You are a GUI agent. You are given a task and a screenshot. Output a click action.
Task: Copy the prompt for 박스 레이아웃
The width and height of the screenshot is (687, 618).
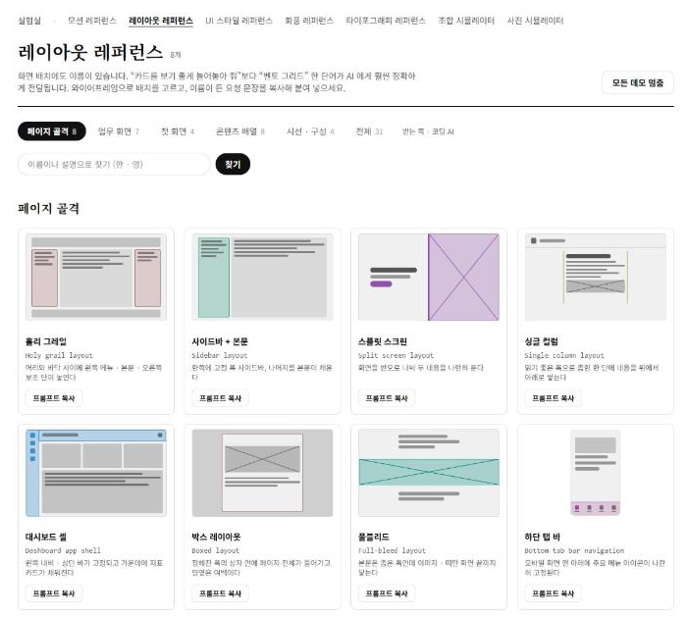tap(221, 593)
